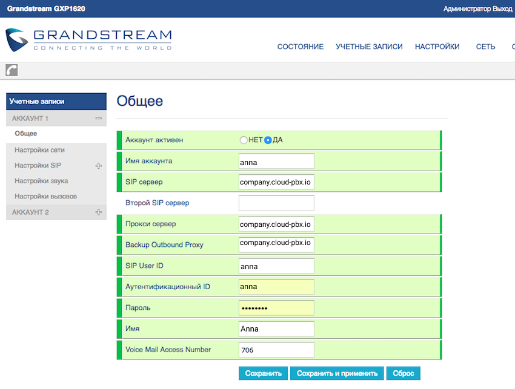
Task: Collapse АККАУНТ 1 section
Action: [x=98, y=119]
